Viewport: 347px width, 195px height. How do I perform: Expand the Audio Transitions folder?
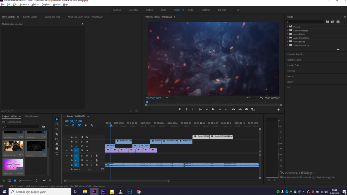click(287, 38)
